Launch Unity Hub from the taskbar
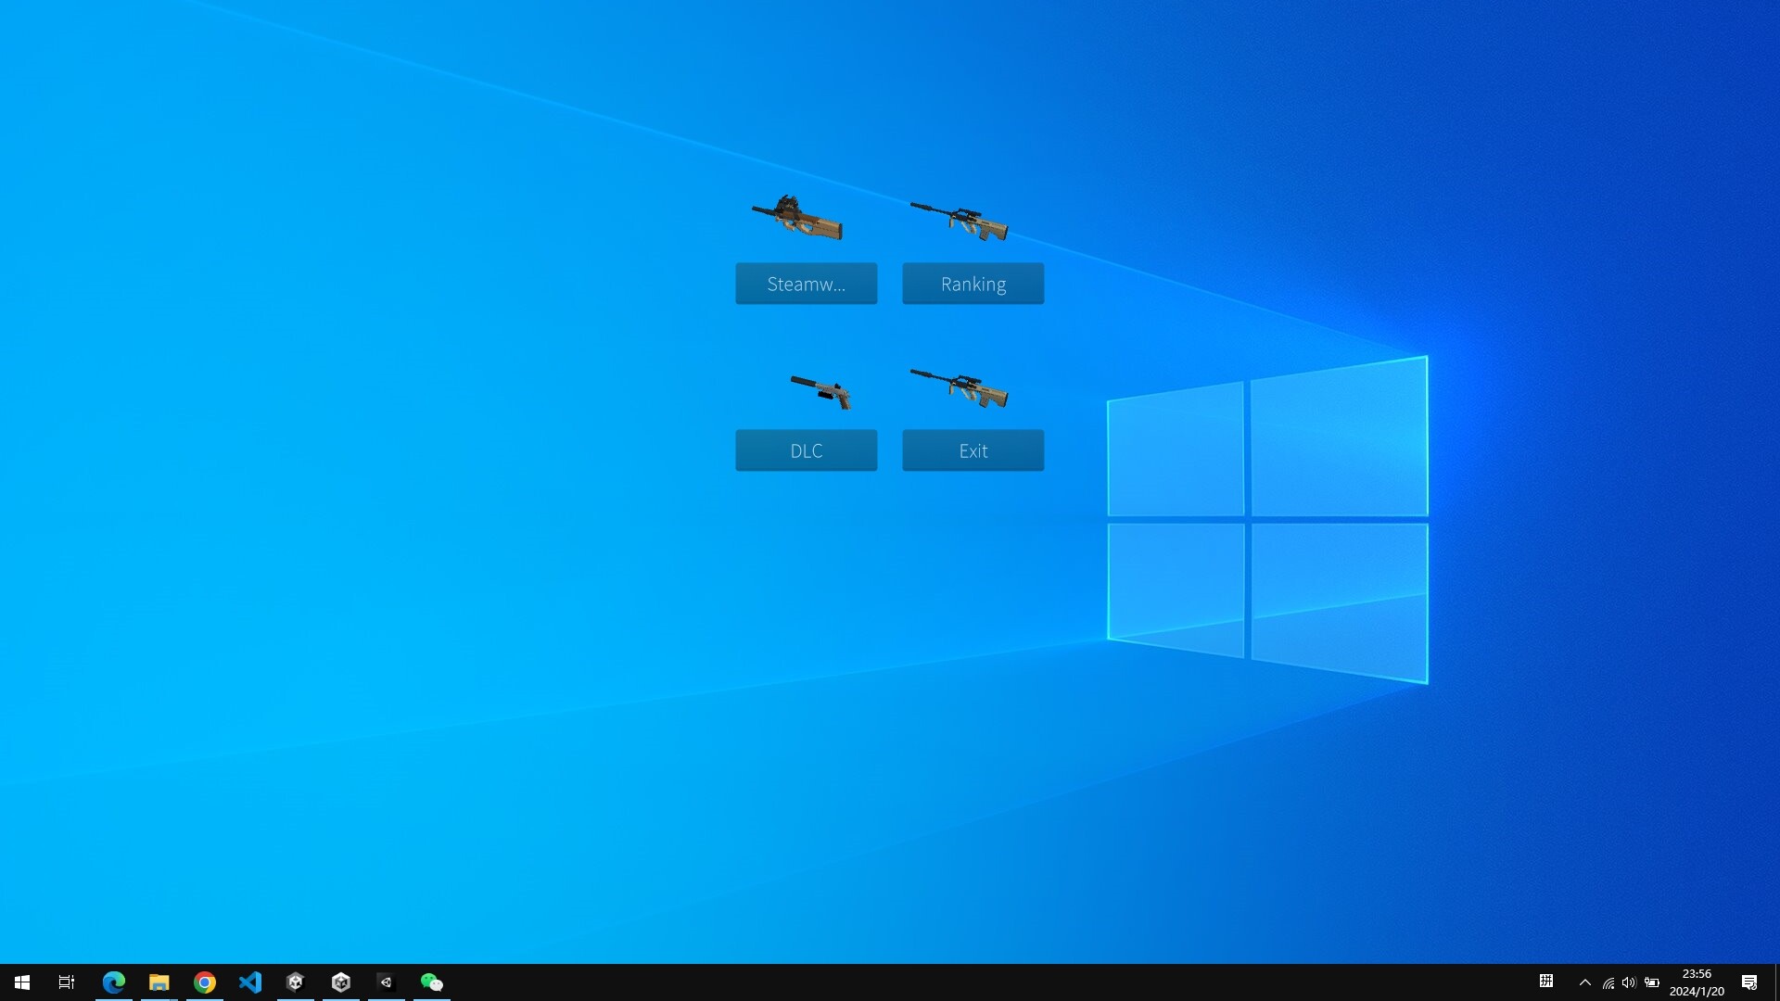The image size is (1780, 1001). click(295, 982)
